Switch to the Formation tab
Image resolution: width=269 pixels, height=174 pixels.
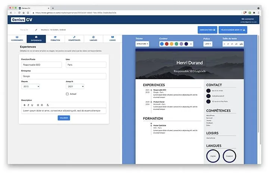click(x=55, y=39)
